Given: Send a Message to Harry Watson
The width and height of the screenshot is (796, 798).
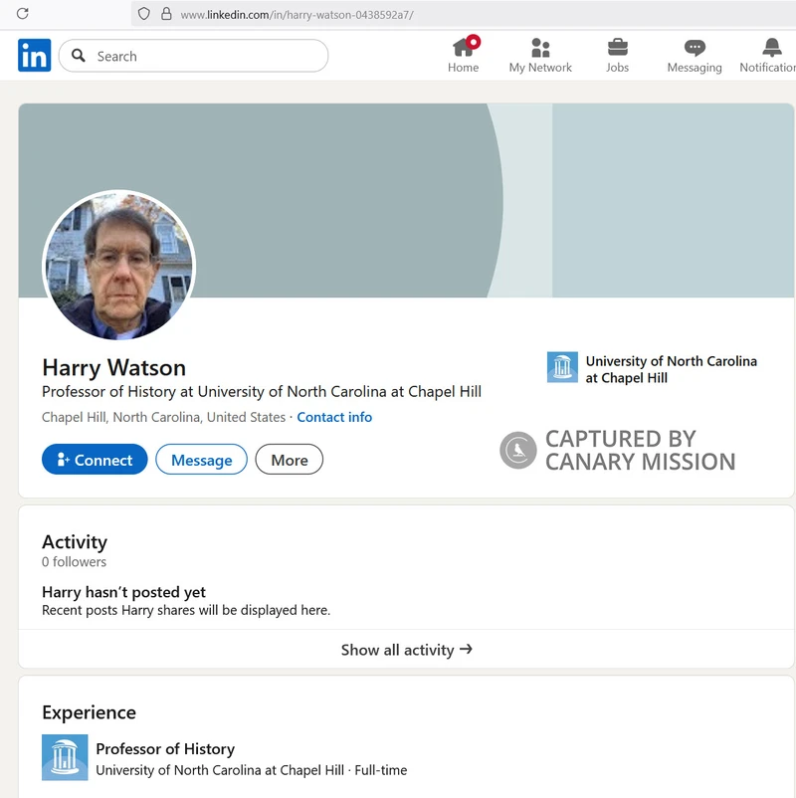Looking at the screenshot, I should (202, 460).
